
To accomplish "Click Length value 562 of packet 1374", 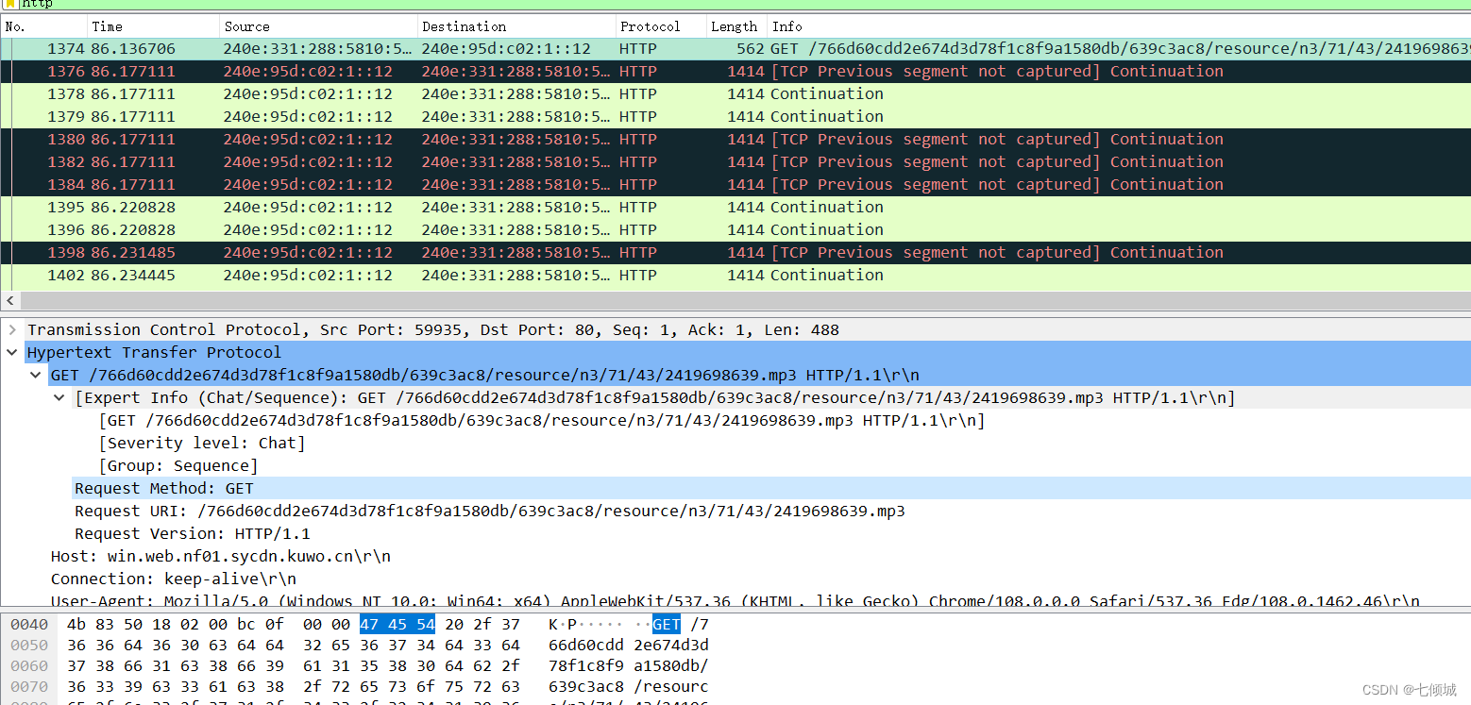I will pos(751,49).
